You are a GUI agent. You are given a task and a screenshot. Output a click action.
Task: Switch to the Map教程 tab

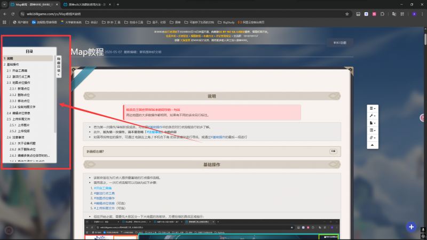coord(34,4)
